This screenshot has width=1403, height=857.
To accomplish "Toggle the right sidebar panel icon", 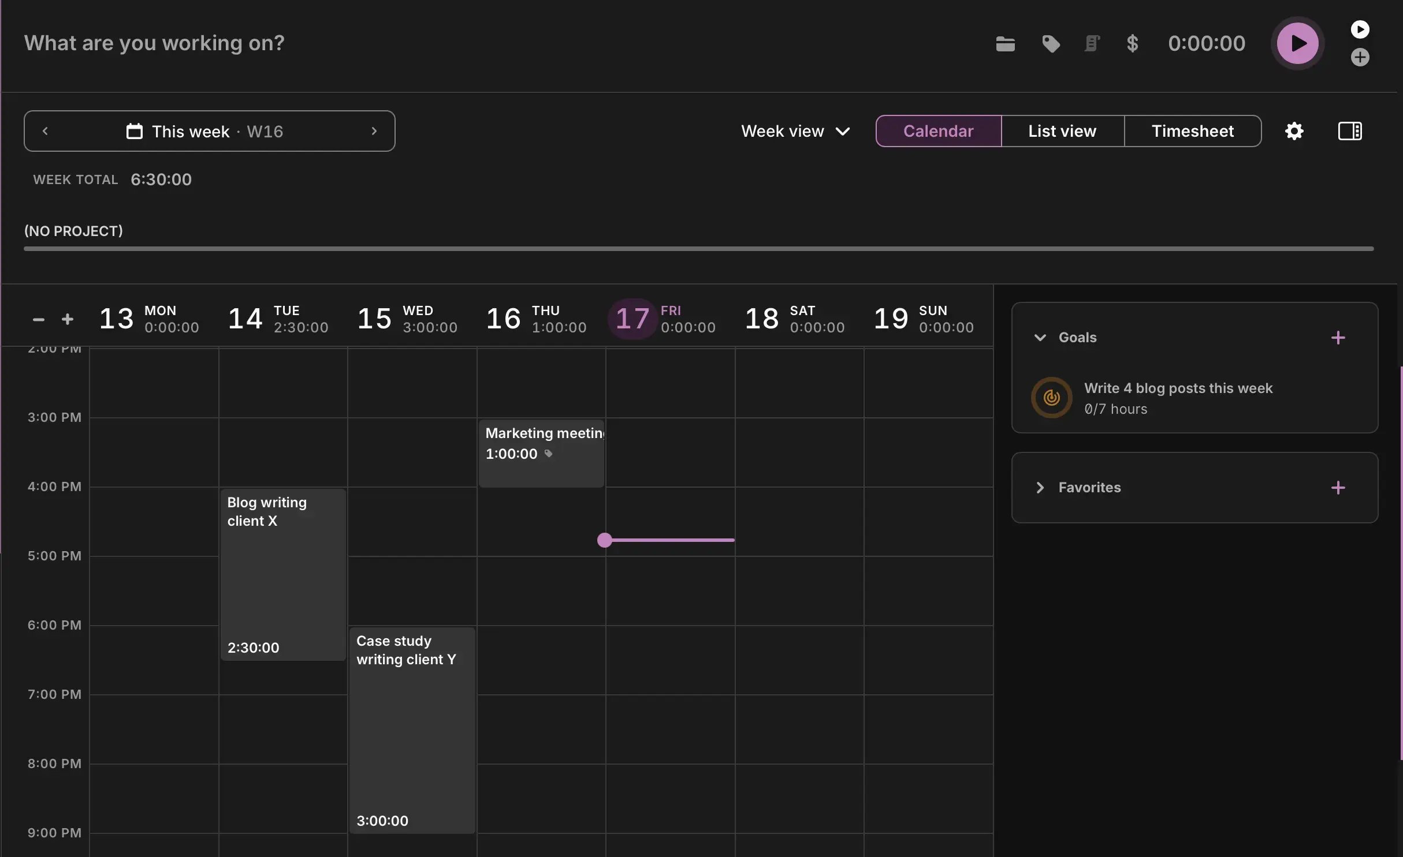I will coord(1349,131).
